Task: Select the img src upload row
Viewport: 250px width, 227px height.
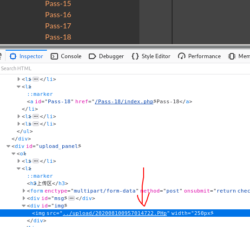Action: 125,213
